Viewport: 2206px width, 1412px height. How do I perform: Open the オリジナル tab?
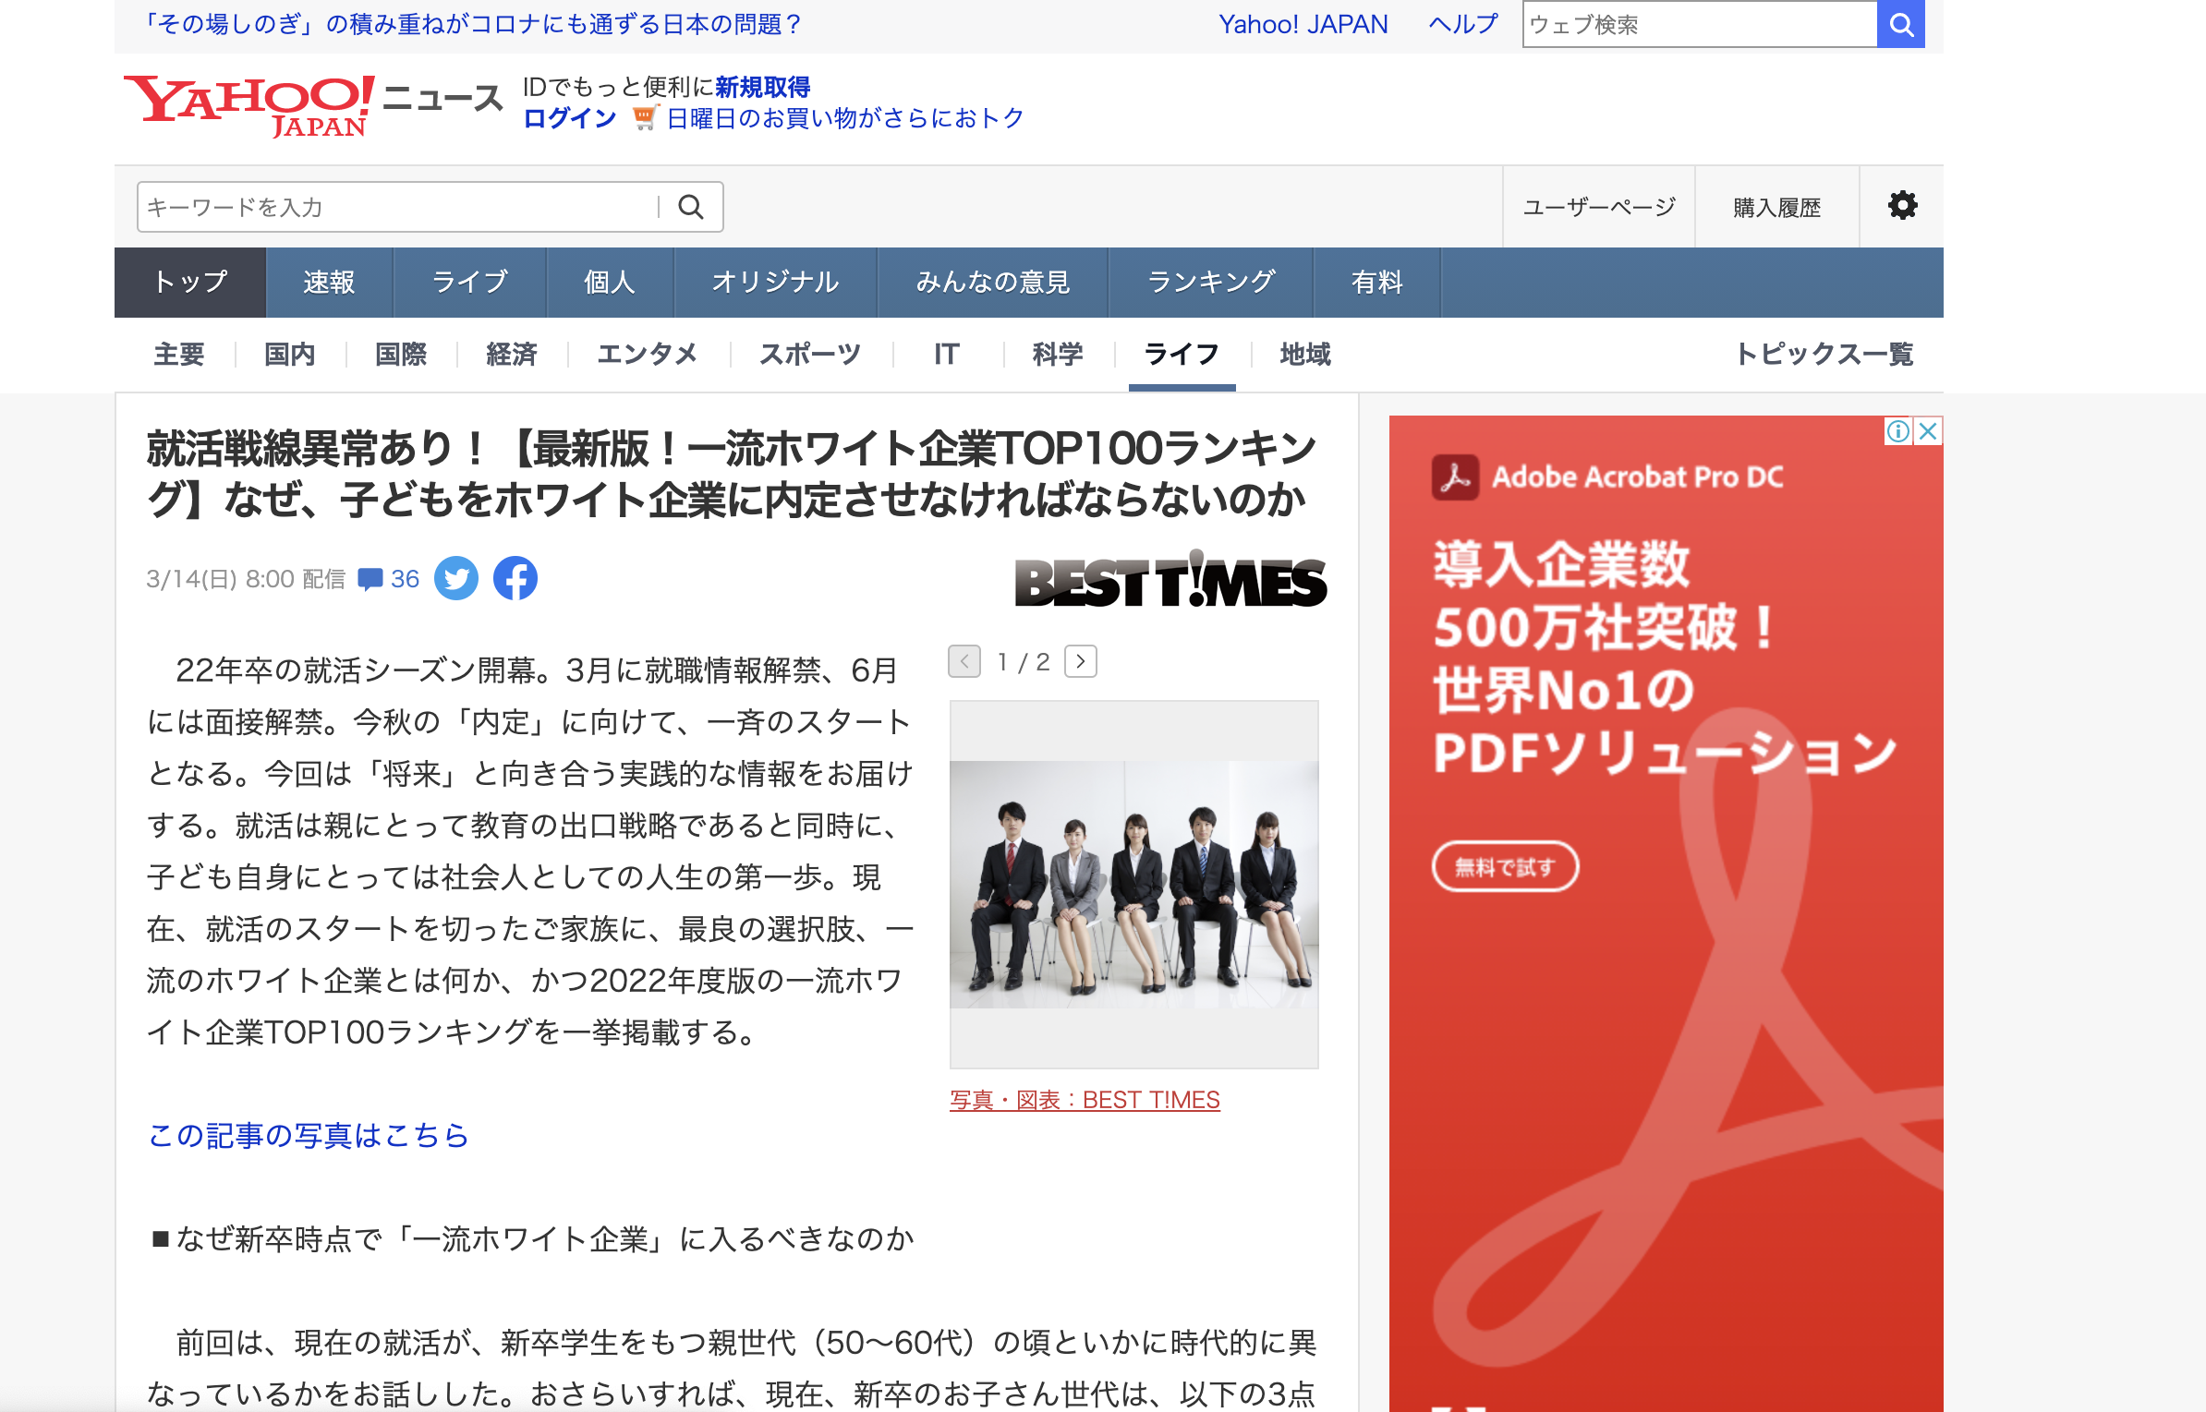[x=775, y=282]
